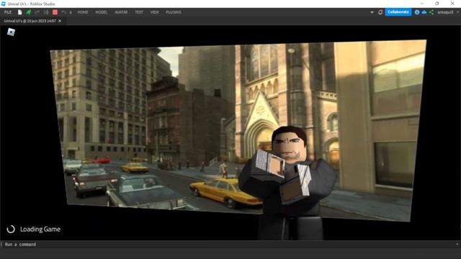This screenshot has width=461, height=259.
Task: Switch to the PLUGINS ribbon tab
Action: point(174,12)
